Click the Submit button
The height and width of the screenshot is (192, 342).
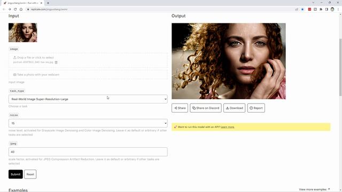[x=15, y=174]
